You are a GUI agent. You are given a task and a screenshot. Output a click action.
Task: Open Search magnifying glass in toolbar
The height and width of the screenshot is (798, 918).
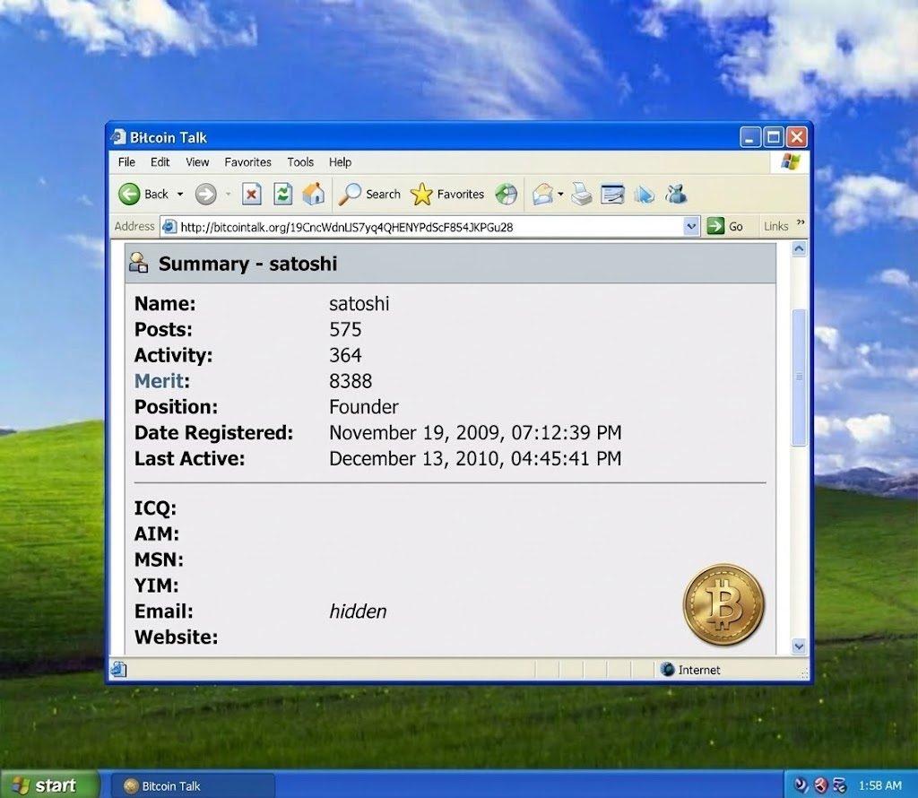pyautogui.click(x=370, y=194)
